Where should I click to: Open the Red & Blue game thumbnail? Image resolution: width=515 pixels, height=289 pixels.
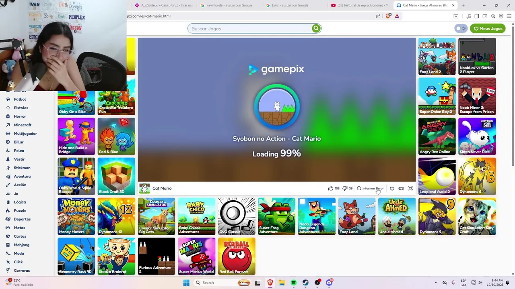tap(116, 136)
